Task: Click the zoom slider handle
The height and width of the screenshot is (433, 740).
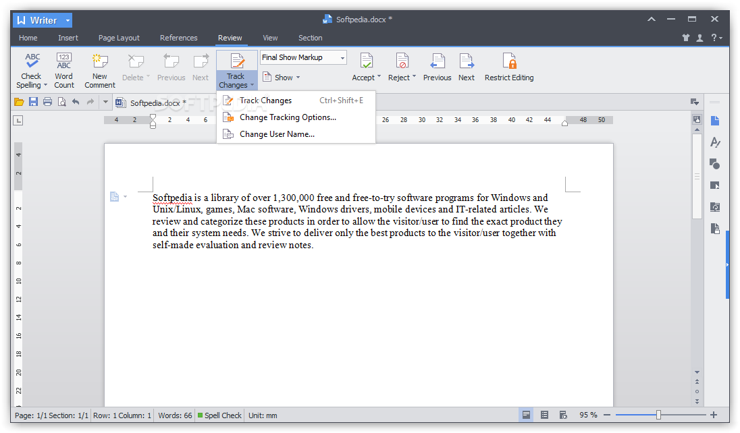Action: pos(658,415)
